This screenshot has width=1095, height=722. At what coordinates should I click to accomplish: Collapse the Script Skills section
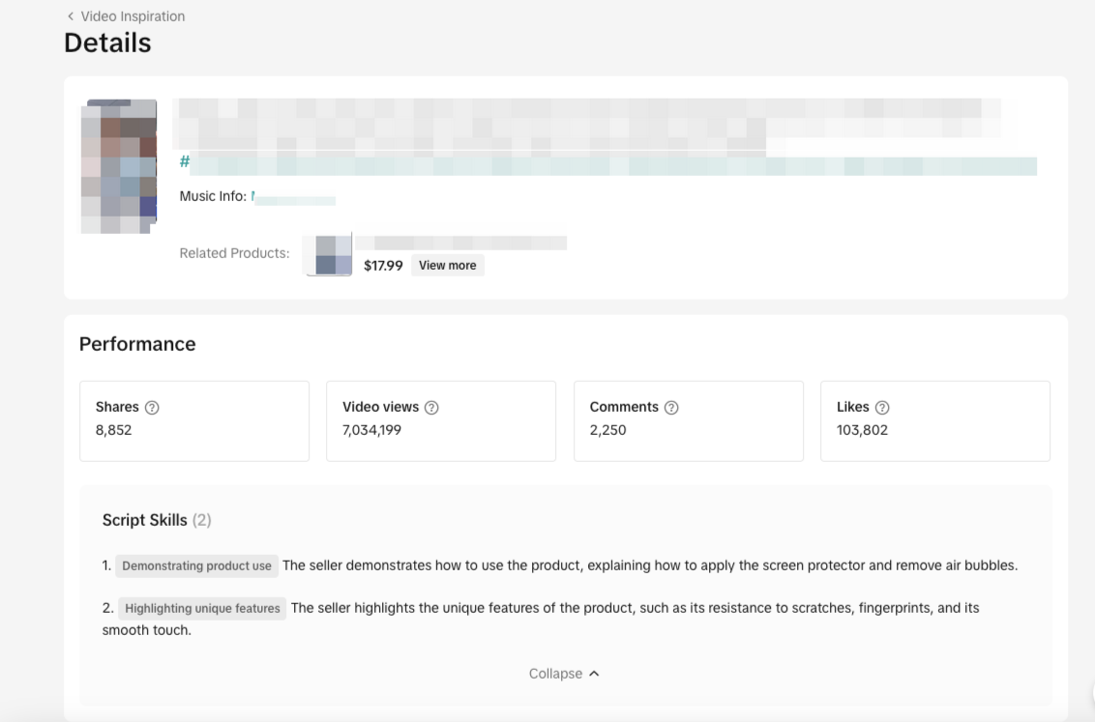564,674
